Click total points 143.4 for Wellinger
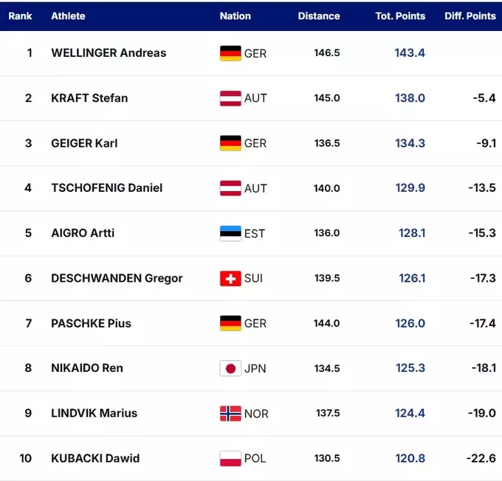Screen dimensions: 502x481 pos(410,53)
